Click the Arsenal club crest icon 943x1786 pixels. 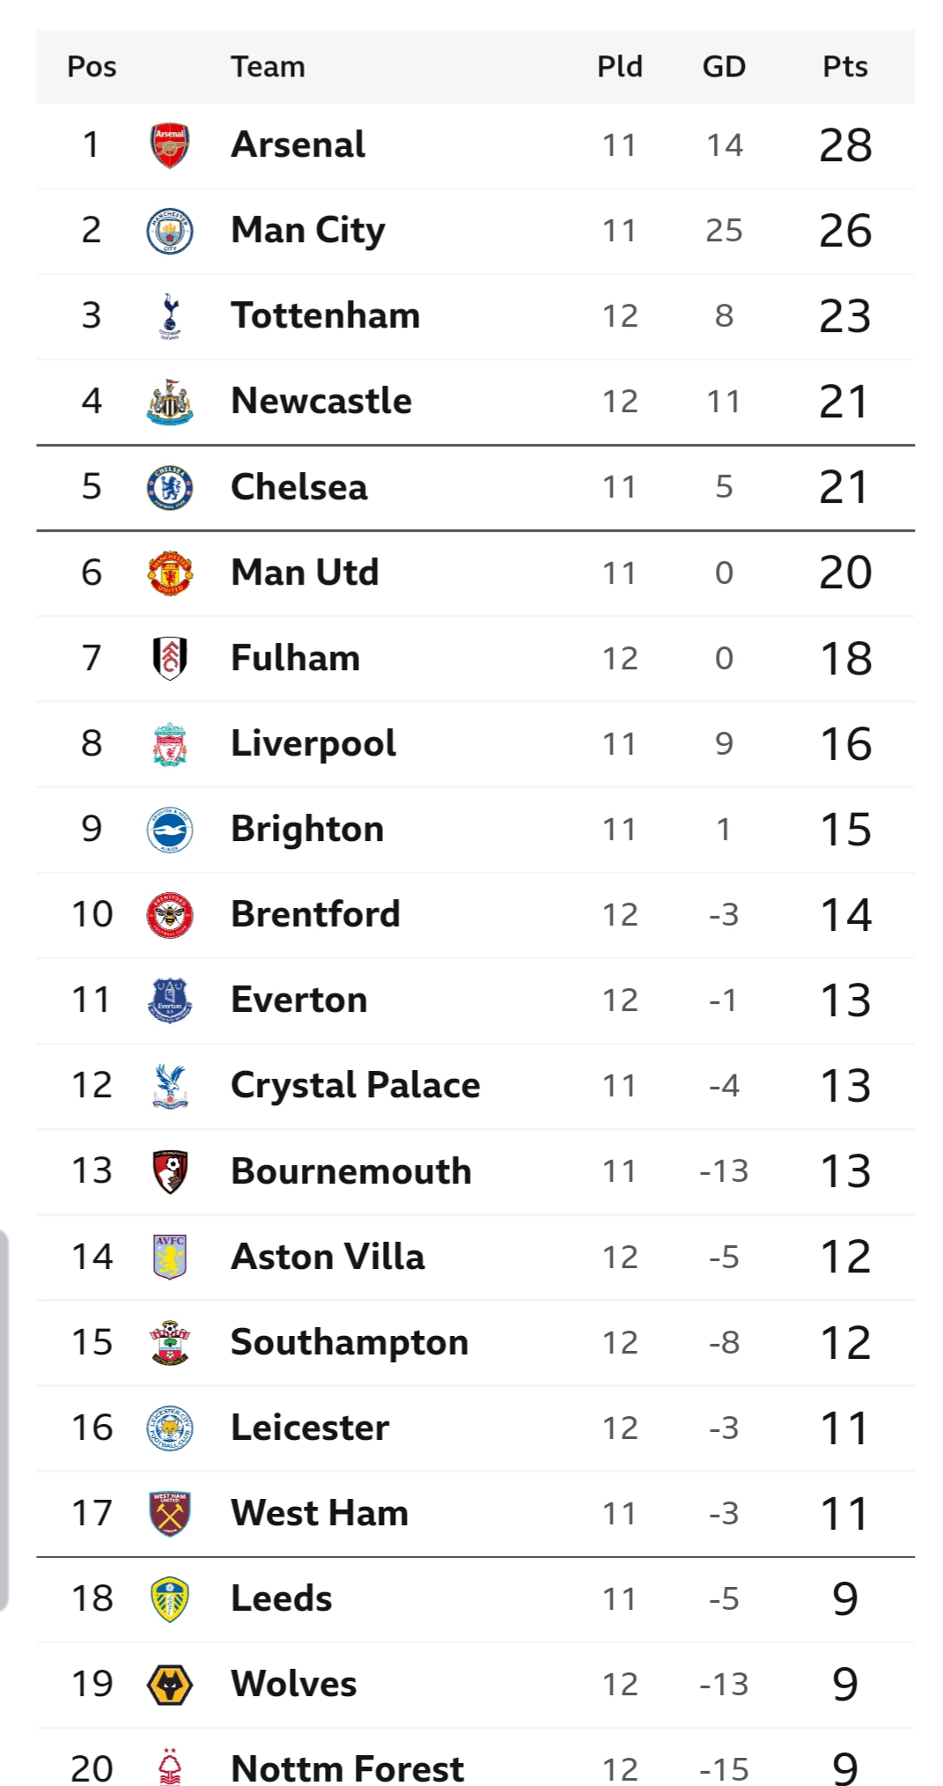pyautogui.click(x=170, y=145)
